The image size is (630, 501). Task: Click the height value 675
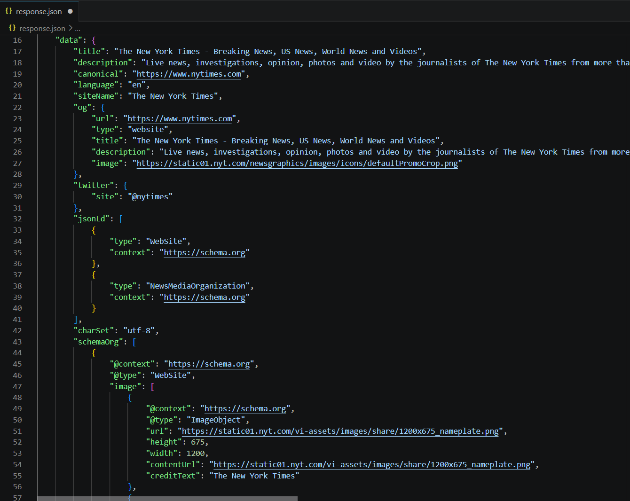tap(198, 442)
